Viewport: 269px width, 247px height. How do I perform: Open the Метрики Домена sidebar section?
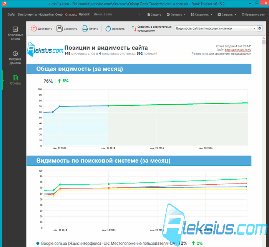[15, 58]
